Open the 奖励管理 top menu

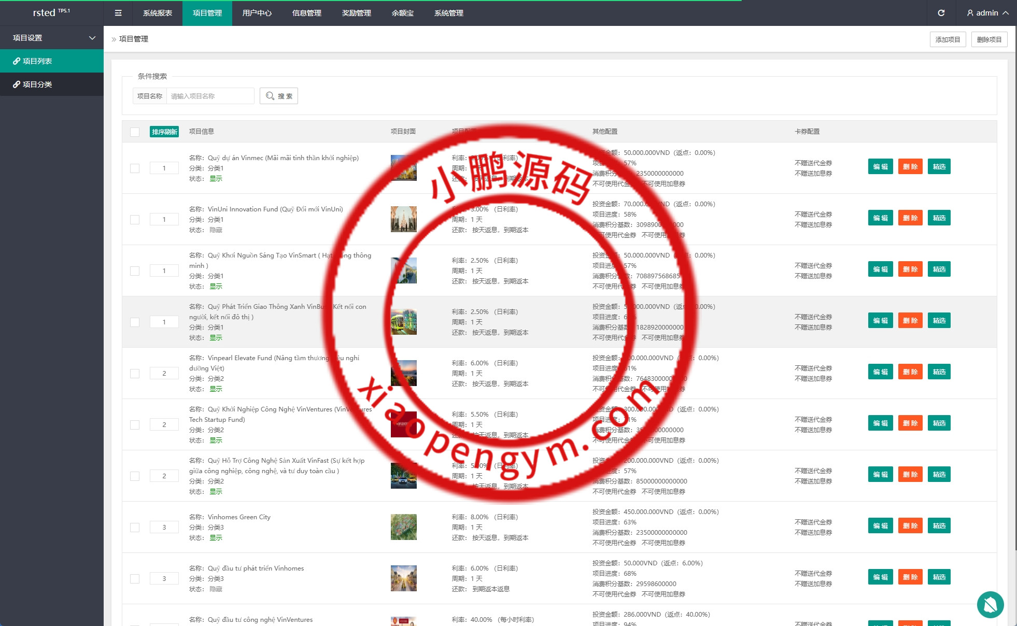tap(357, 13)
